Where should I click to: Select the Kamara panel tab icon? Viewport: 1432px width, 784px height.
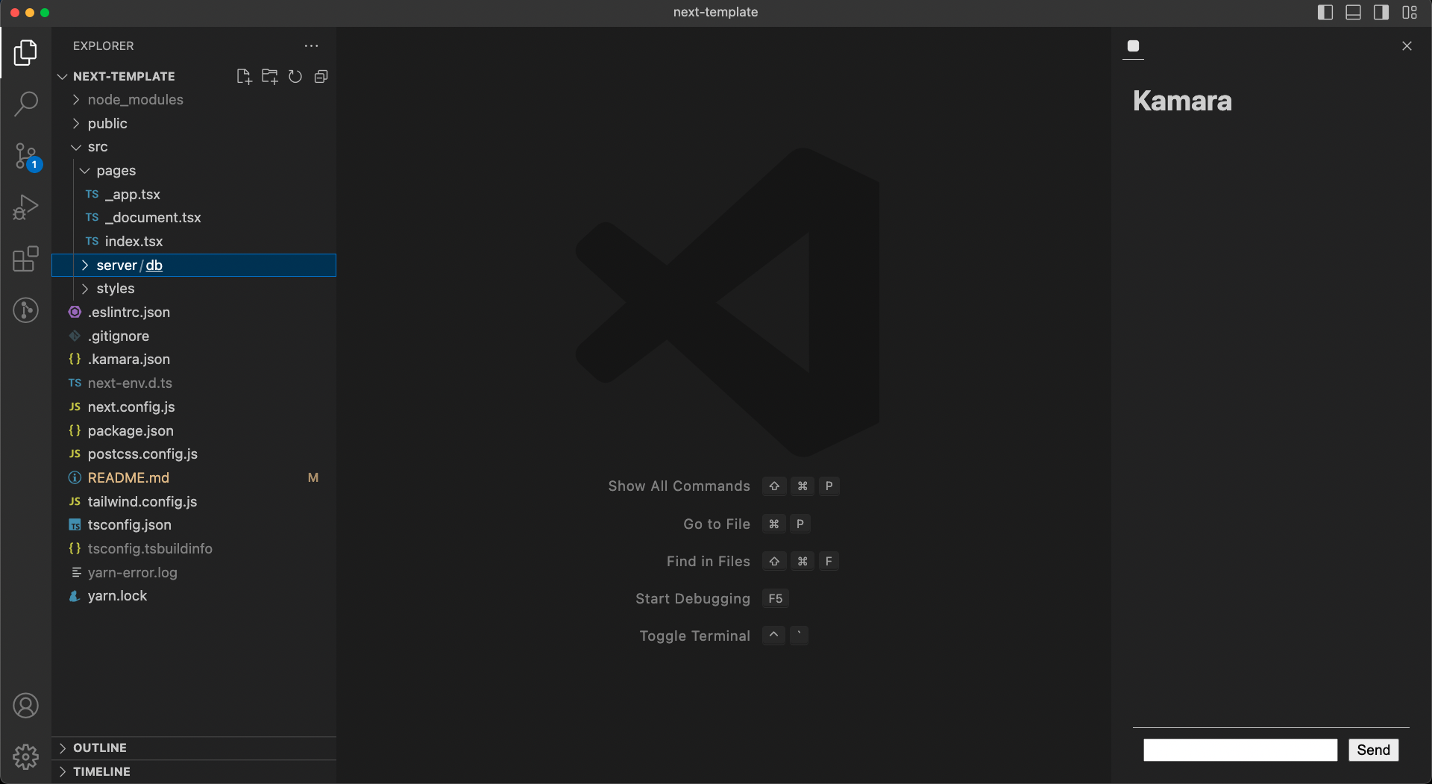pos(1133,46)
